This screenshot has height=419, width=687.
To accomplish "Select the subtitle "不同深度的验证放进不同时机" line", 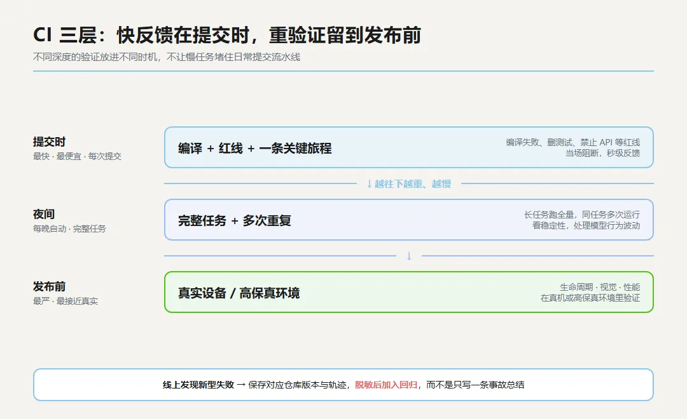I will 167,57.
